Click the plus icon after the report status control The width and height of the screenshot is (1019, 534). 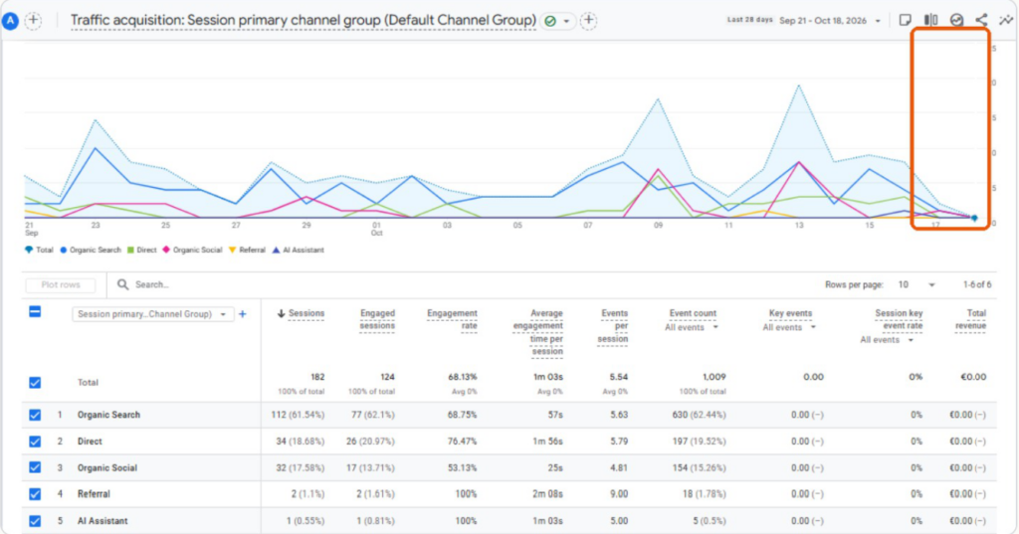click(589, 21)
